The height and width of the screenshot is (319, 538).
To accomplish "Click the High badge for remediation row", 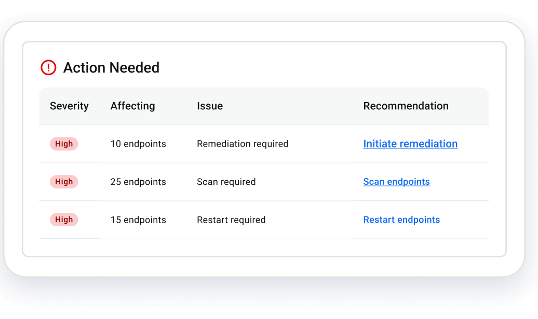I will [64, 144].
